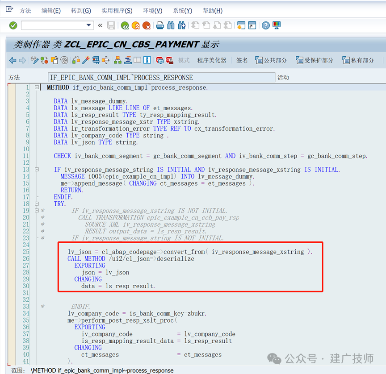Collapse the IF block on line 13
The width and height of the screenshot is (386, 374).
tap(37, 170)
